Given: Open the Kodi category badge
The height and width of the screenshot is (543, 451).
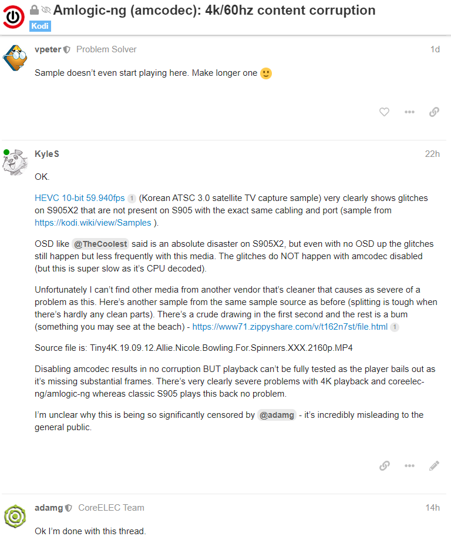Looking at the screenshot, I should 40,26.
